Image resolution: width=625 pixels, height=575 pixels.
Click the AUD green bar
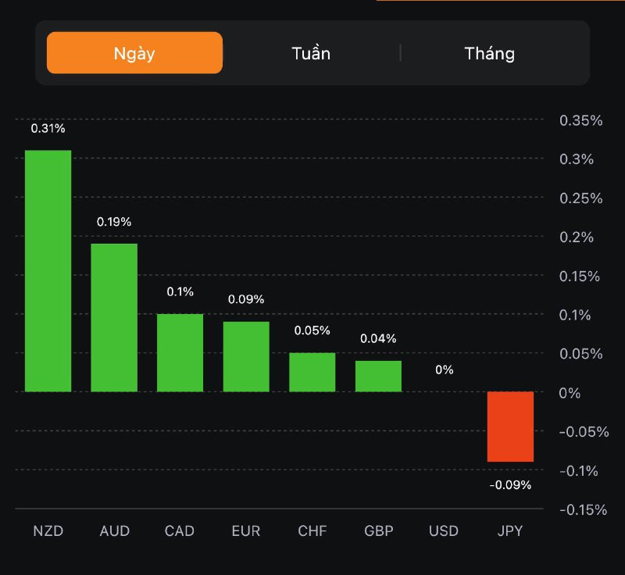[114, 317]
